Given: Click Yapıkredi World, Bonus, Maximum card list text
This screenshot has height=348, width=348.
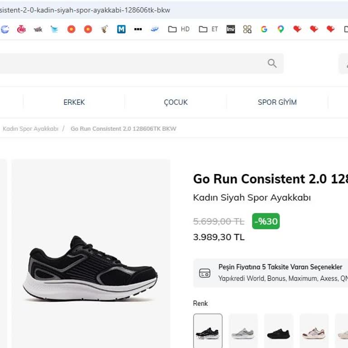Looking at the screenshot, I should [x=283, y=278].
